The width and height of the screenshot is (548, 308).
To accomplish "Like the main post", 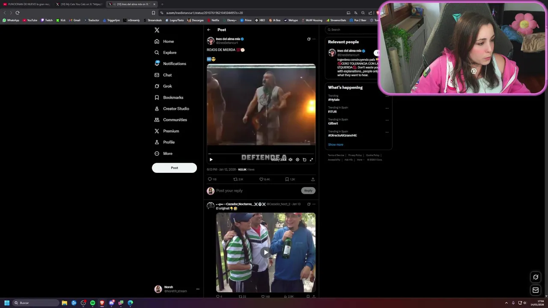I will tap(265, 179).
